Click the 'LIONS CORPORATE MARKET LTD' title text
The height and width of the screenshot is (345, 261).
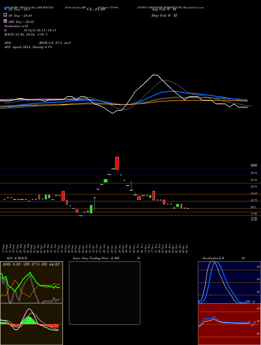pos(160,7)
